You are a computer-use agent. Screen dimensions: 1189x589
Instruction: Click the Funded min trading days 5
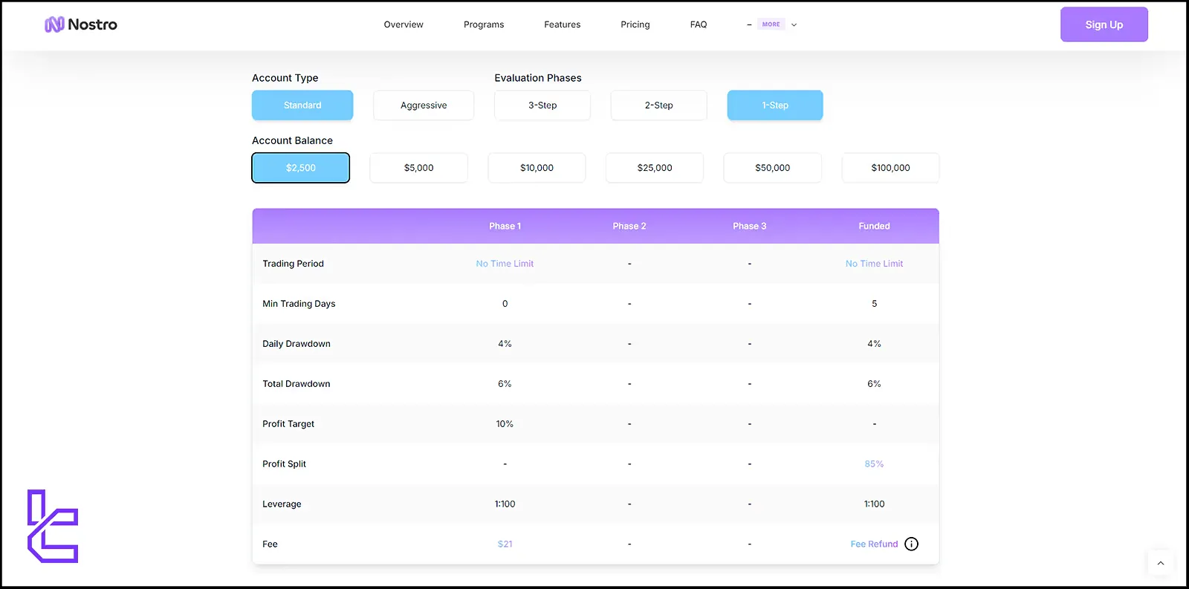click(874, 304)
